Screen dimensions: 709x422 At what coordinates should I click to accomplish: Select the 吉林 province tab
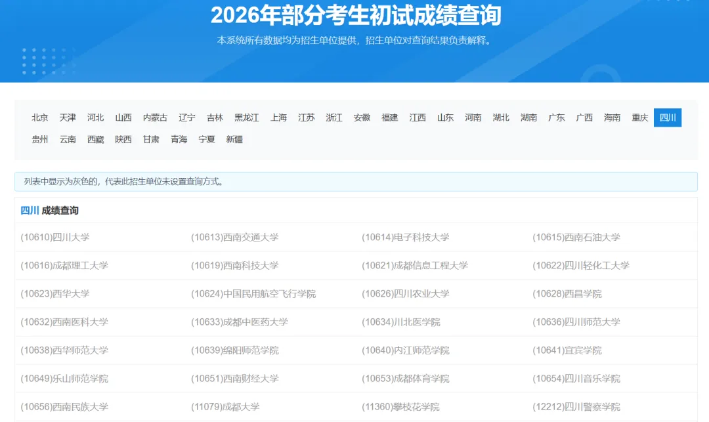(x=215, y=117)
